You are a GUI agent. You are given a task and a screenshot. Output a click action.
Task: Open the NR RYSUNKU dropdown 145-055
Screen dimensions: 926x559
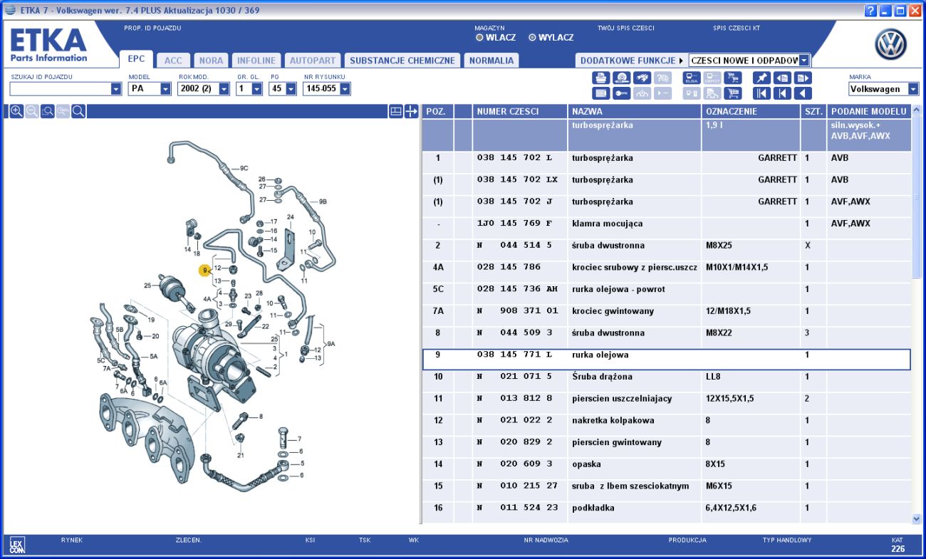pos(345,89)
